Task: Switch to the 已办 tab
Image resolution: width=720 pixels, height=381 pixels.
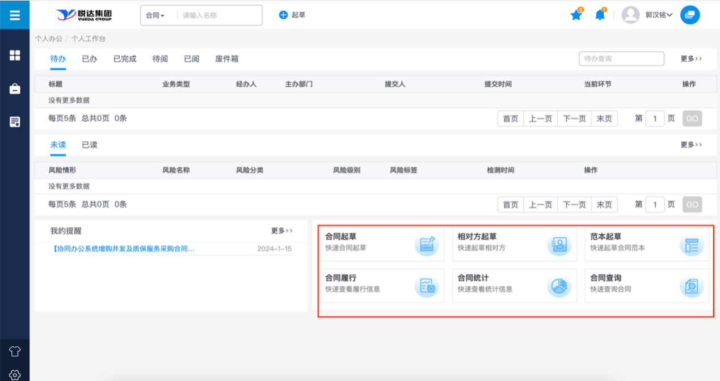Action: point(90,58)
